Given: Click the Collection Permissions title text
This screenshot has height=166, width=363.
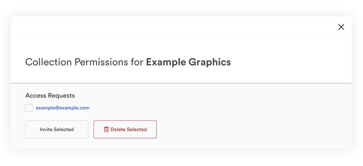Looking at the screenshot, I should [x=84, y=62].
